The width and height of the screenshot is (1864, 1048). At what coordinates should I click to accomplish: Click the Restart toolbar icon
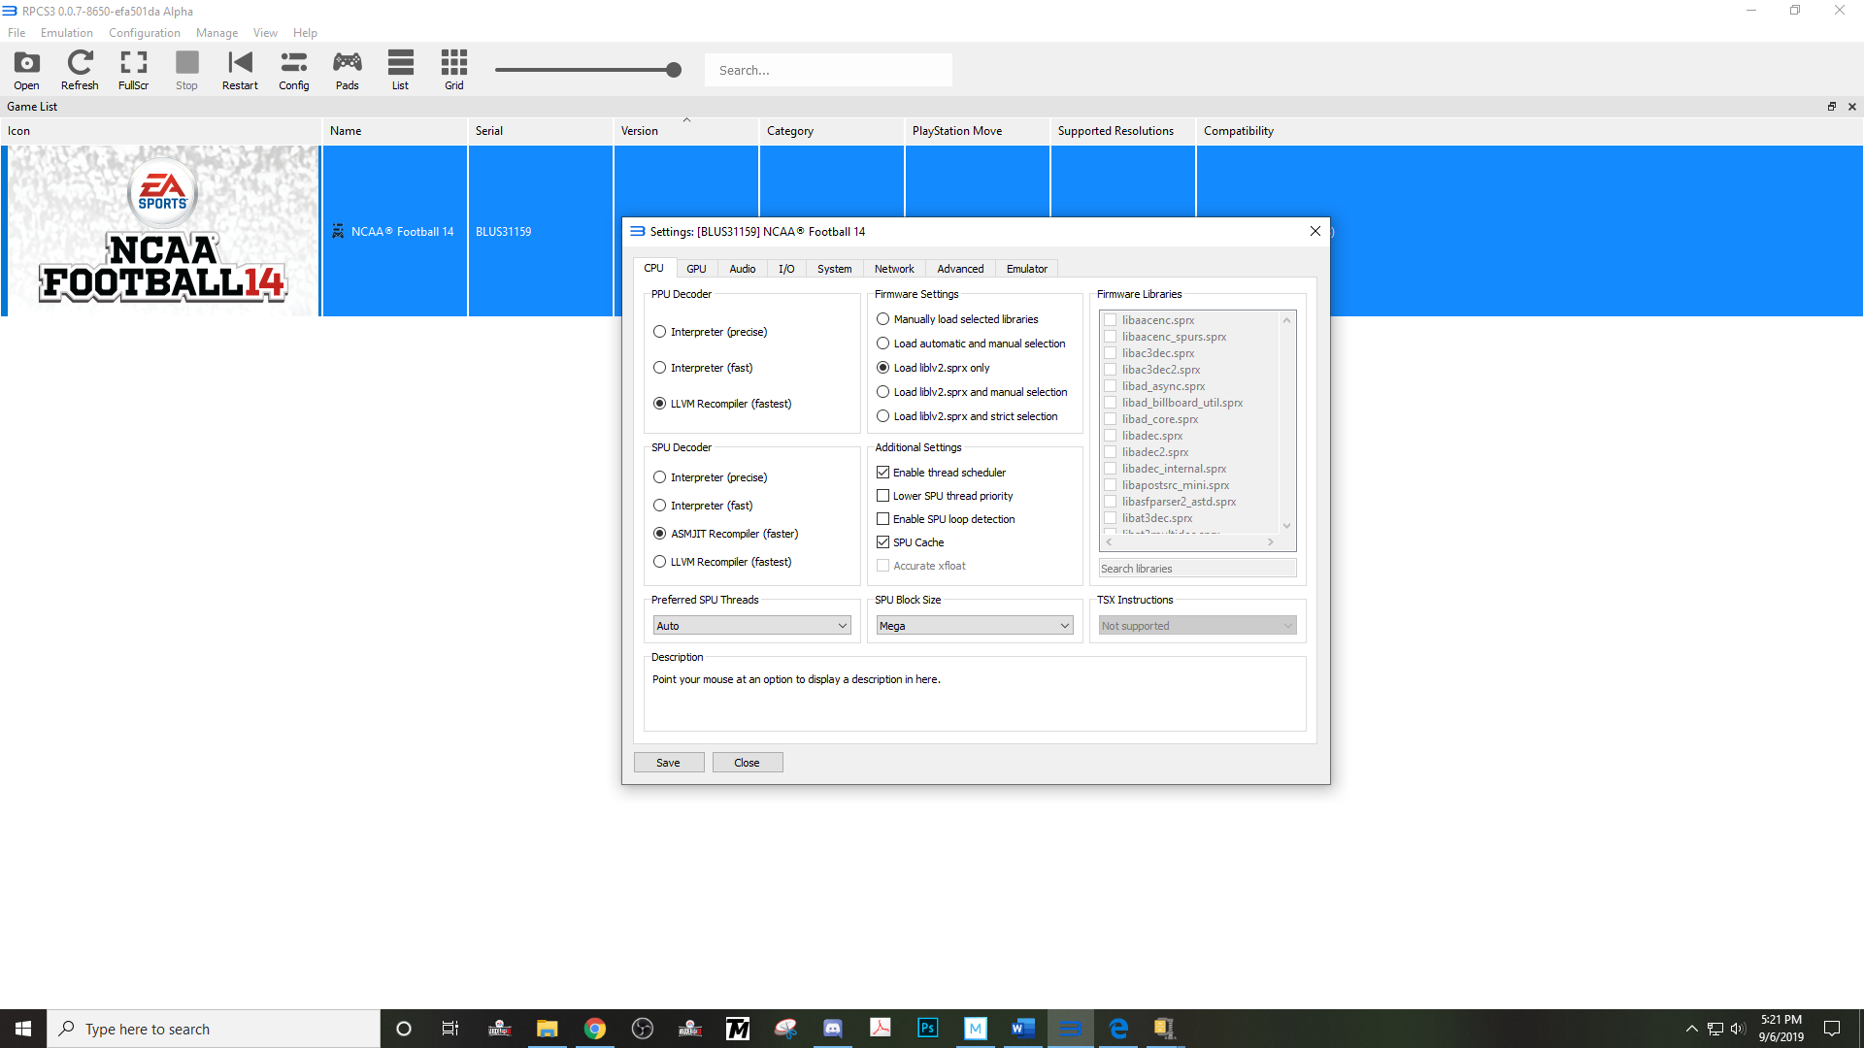point(240,70)
